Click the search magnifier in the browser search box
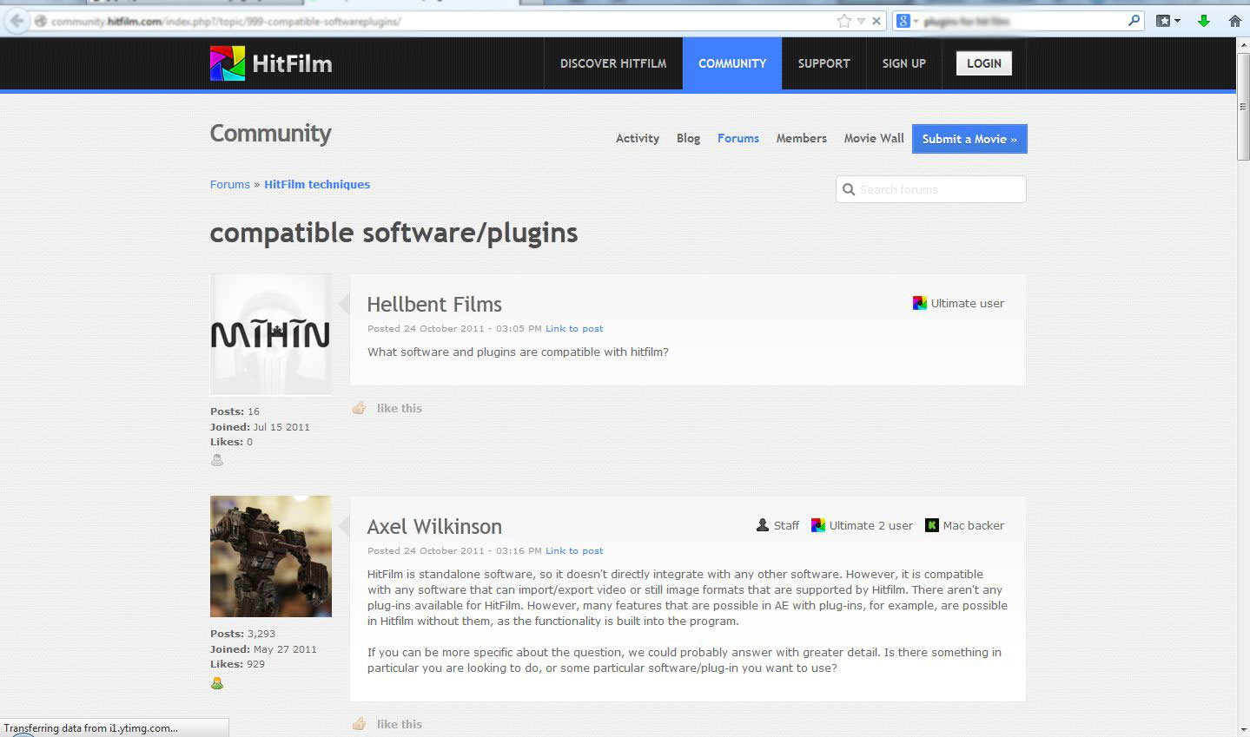 click(1134, 21)
